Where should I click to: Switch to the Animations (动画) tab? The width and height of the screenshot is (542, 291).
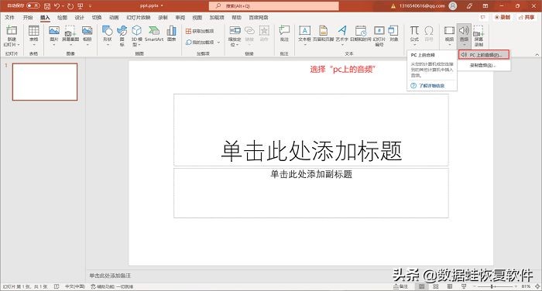tap(114, 17)
